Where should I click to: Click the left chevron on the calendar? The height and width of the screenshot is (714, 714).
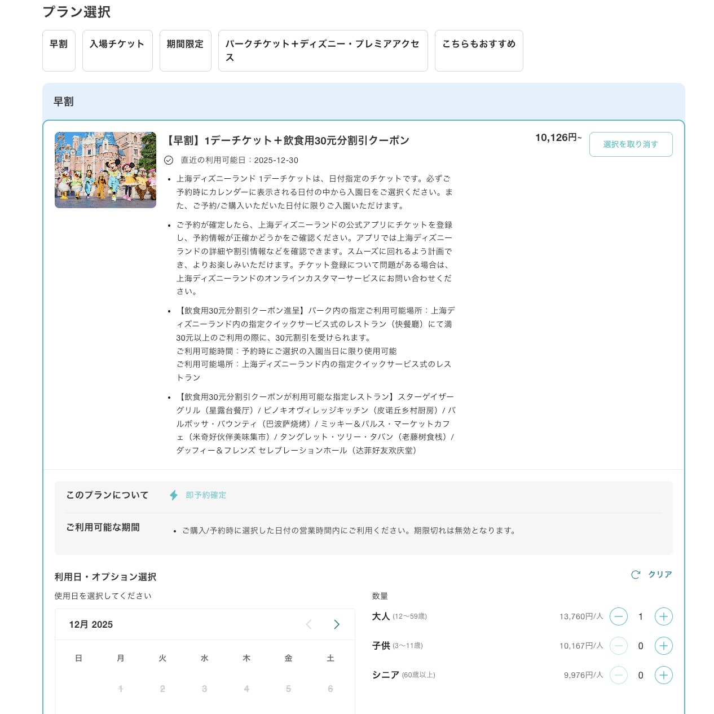pyautogui.click(x=309, y=624)
